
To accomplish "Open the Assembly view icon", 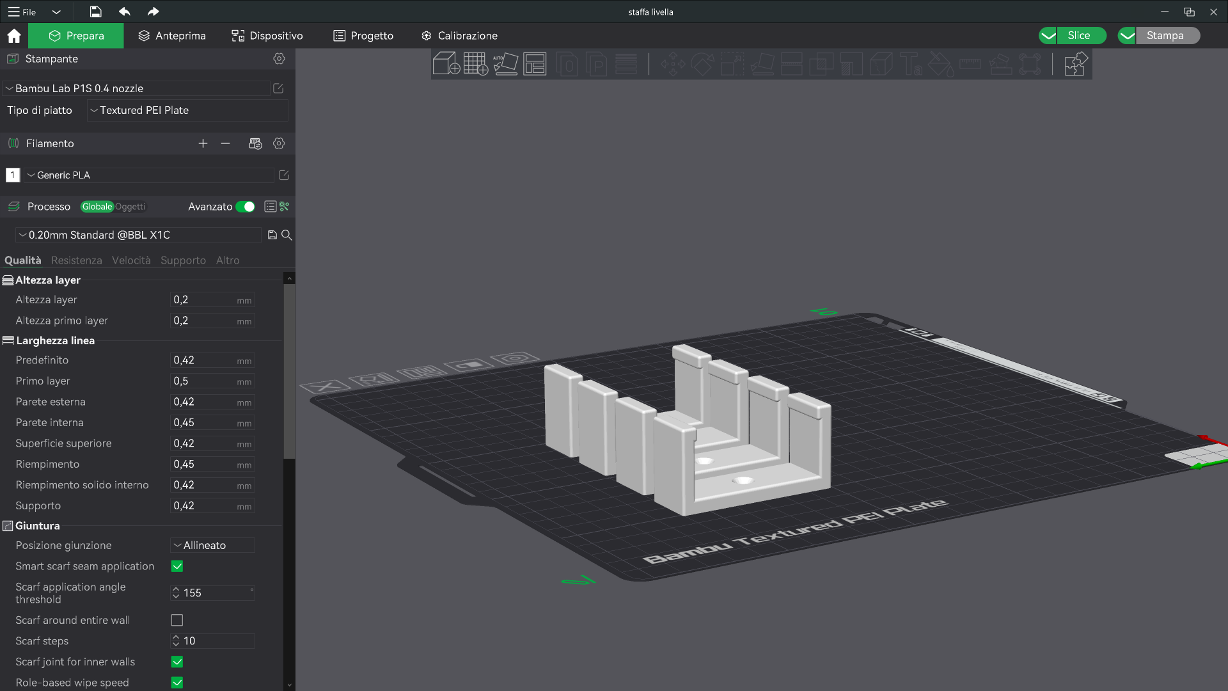I will point(1075,64).
